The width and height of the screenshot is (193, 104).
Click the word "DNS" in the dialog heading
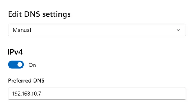32,14
